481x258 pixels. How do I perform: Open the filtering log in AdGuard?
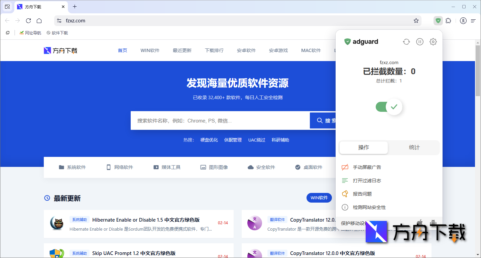367,180
